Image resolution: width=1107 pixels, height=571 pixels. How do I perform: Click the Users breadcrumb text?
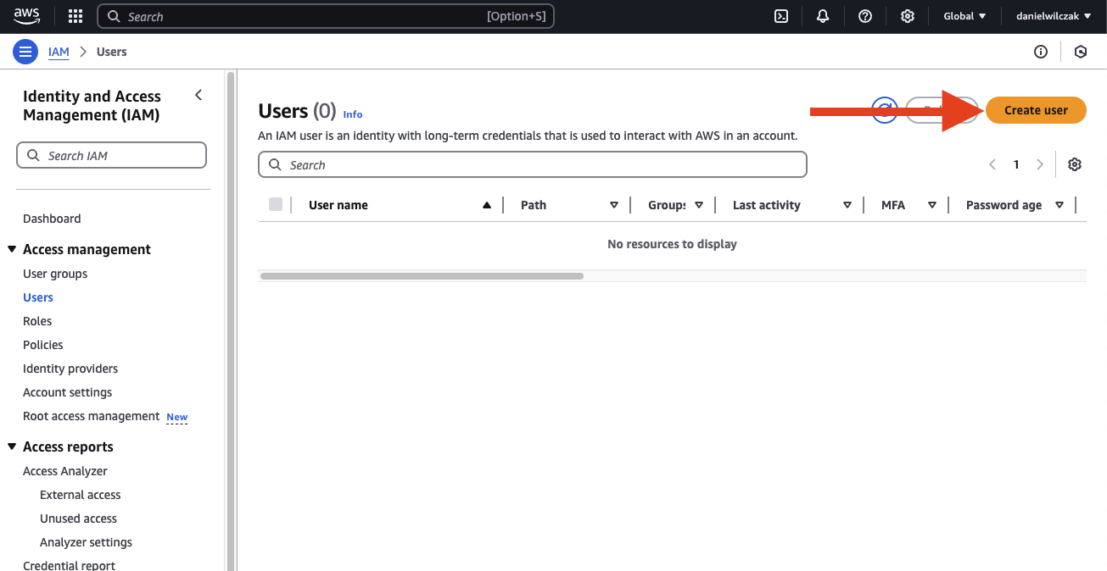coord(111,52)
